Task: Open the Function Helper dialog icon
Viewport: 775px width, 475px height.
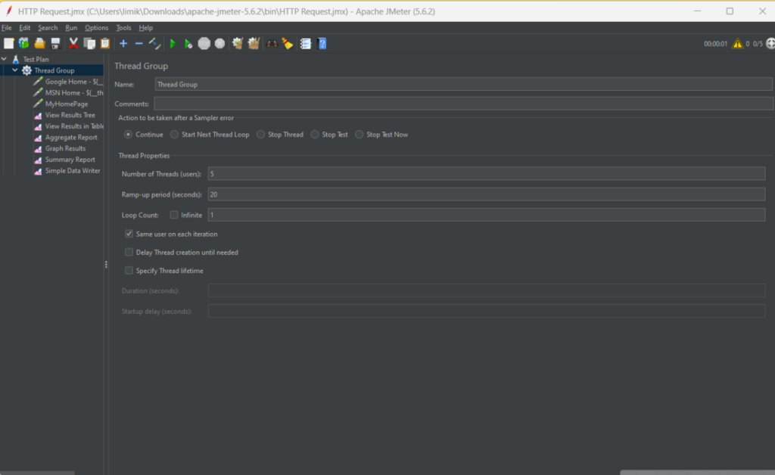Action: point(304,43)
